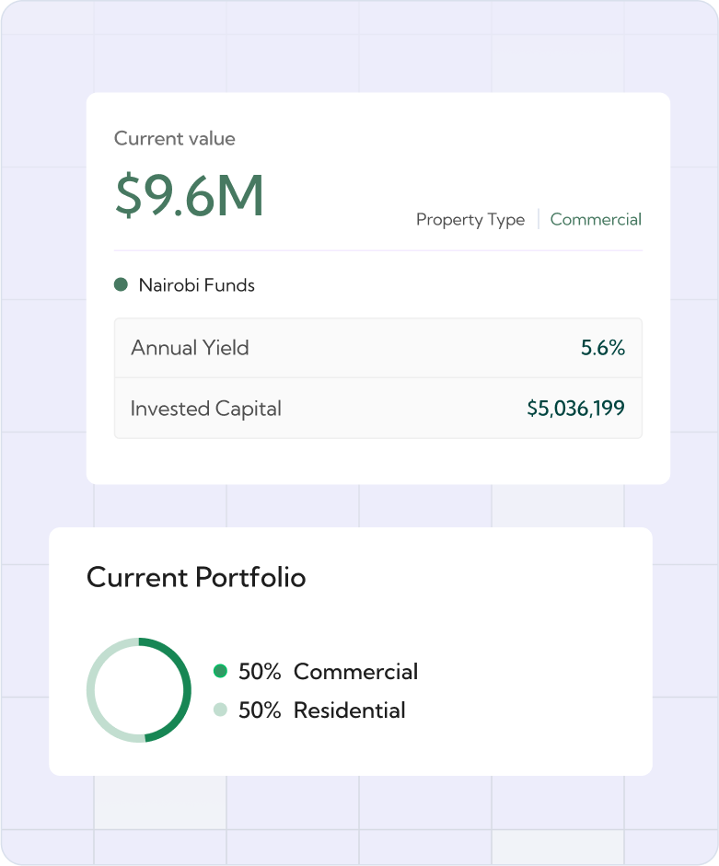Select the Invested Capital row label

click(205, 409)
